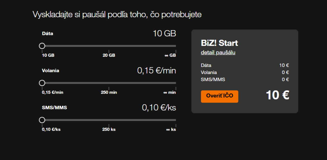Click the 0,15 €/min tick label under slider
Image resolution: width=327 pixels, height=160 pixels.
pos(52,92)
